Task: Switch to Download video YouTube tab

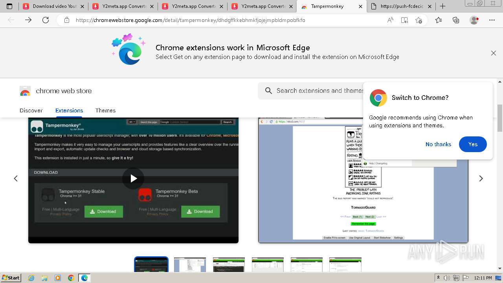Action: [x=53, y=6]
